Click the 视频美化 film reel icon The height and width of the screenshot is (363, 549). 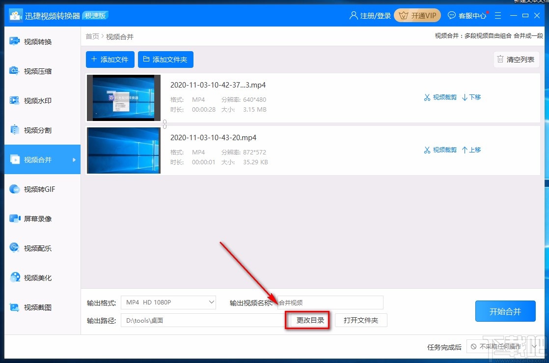click(15, 277)
